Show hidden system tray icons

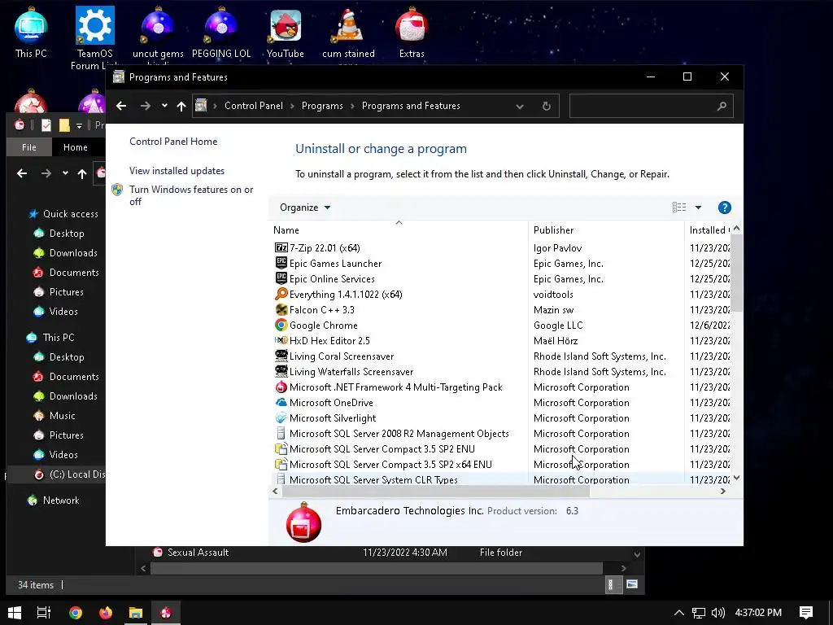678,613
